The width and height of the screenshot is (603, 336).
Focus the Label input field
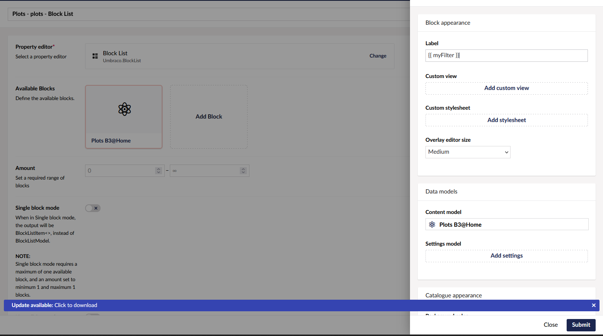click(x=507, y=56)
